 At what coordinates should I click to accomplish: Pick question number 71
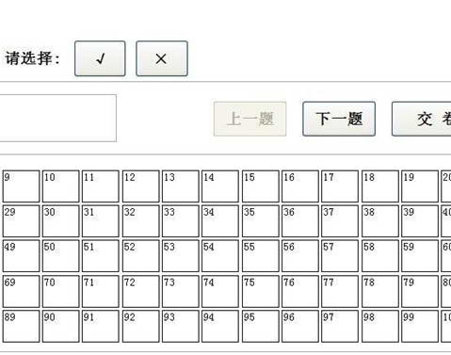pos(101,292)
